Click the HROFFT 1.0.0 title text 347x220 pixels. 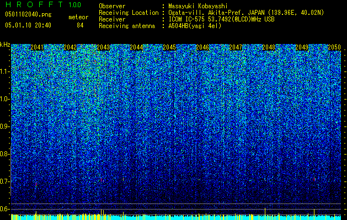pyautogui.click(x=43, y=4)
